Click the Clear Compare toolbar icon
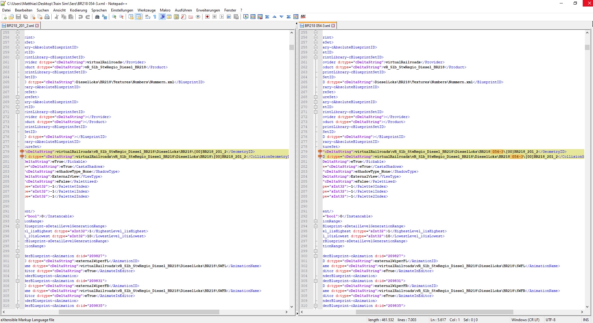The width and height of the screenshot is (593, 323). click(260, 17)
